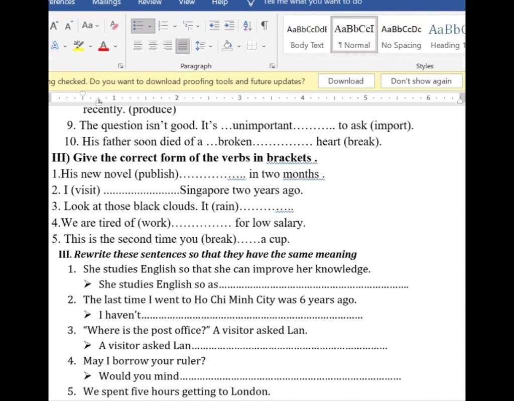Apply the Heading 1 style
Viewport: 514px width, 401px height.
tap(446, 36)
